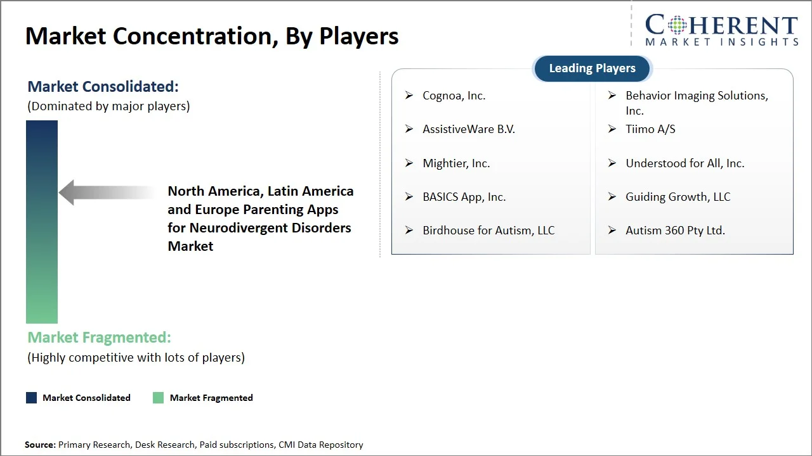
Task: Click the arrow bullet beside Guiding Growth, LLC
Action: tap(612, 197)
